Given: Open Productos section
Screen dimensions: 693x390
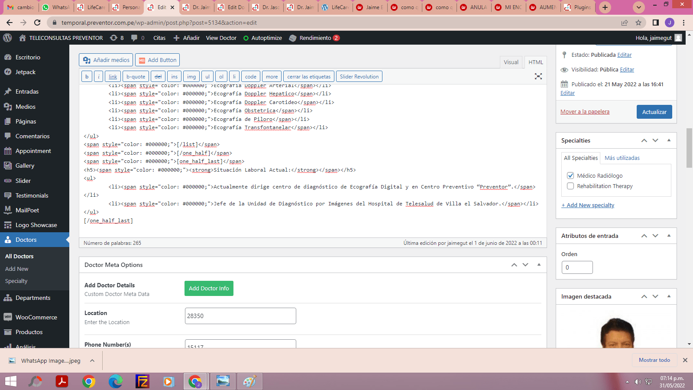Looking at the screenshot, I should pos(29,332).
